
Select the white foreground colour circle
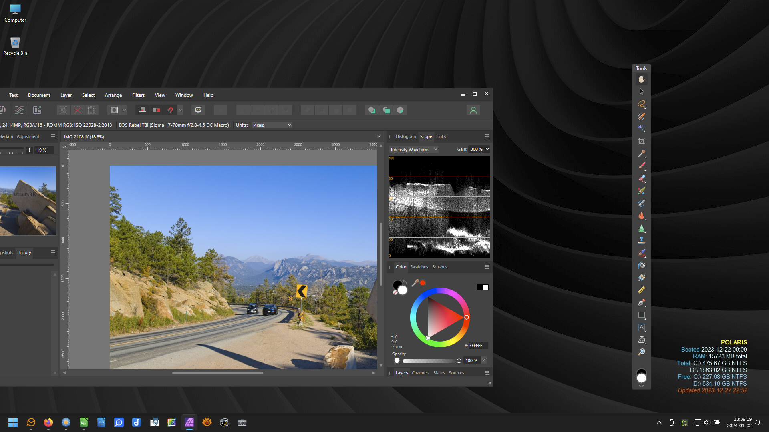pos(403,290)
